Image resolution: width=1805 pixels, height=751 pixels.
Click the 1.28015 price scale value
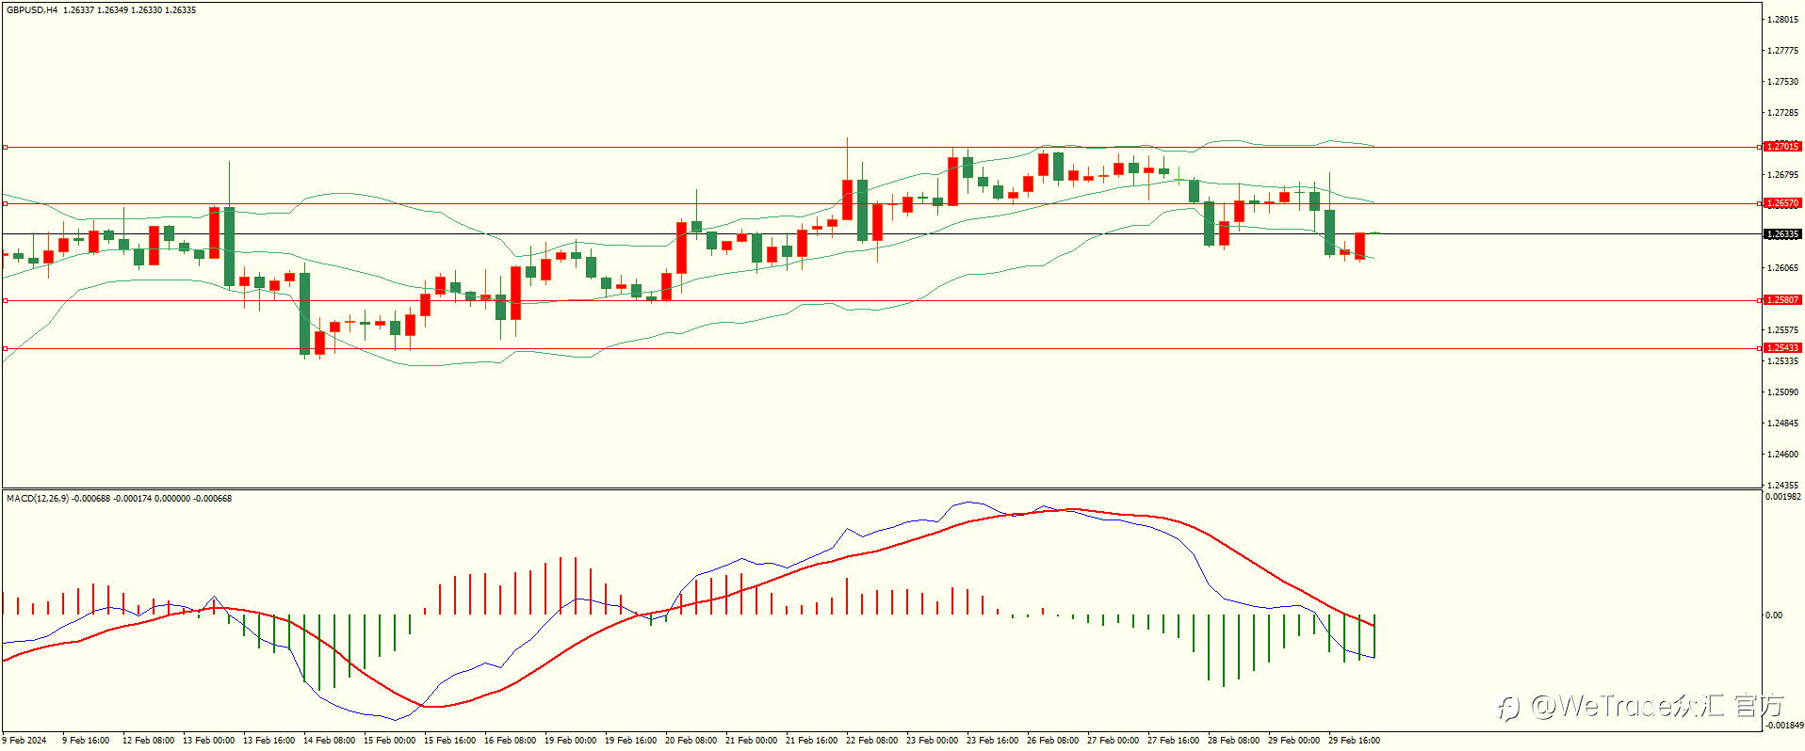[x=1783, y=20]
